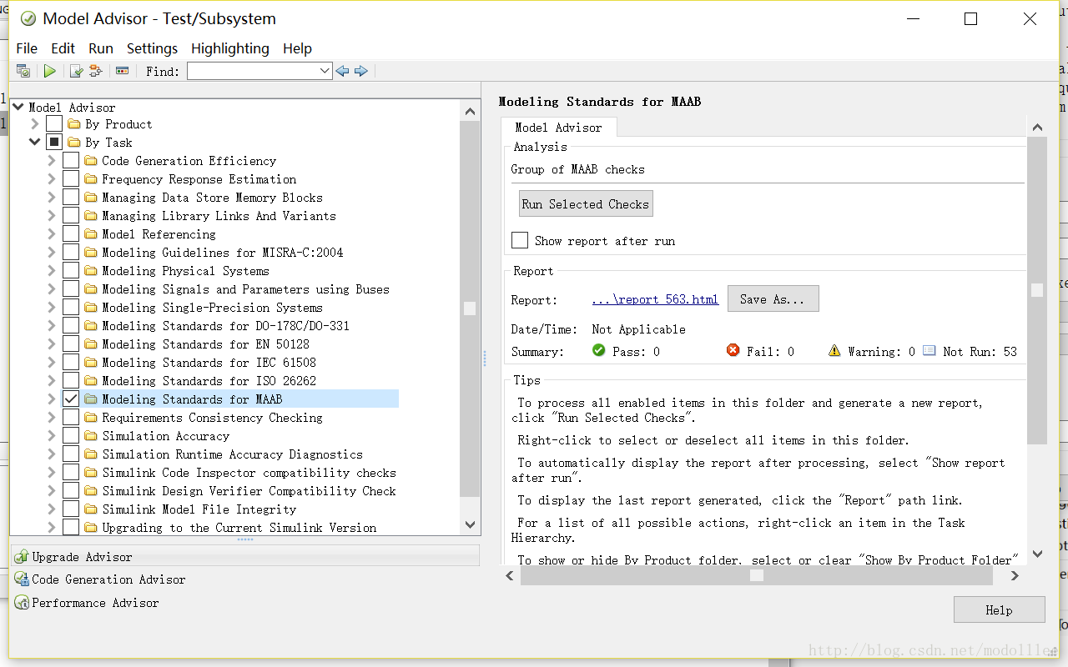
Task: Collapse the Model Advisor root node
Action: coord(18,107)
